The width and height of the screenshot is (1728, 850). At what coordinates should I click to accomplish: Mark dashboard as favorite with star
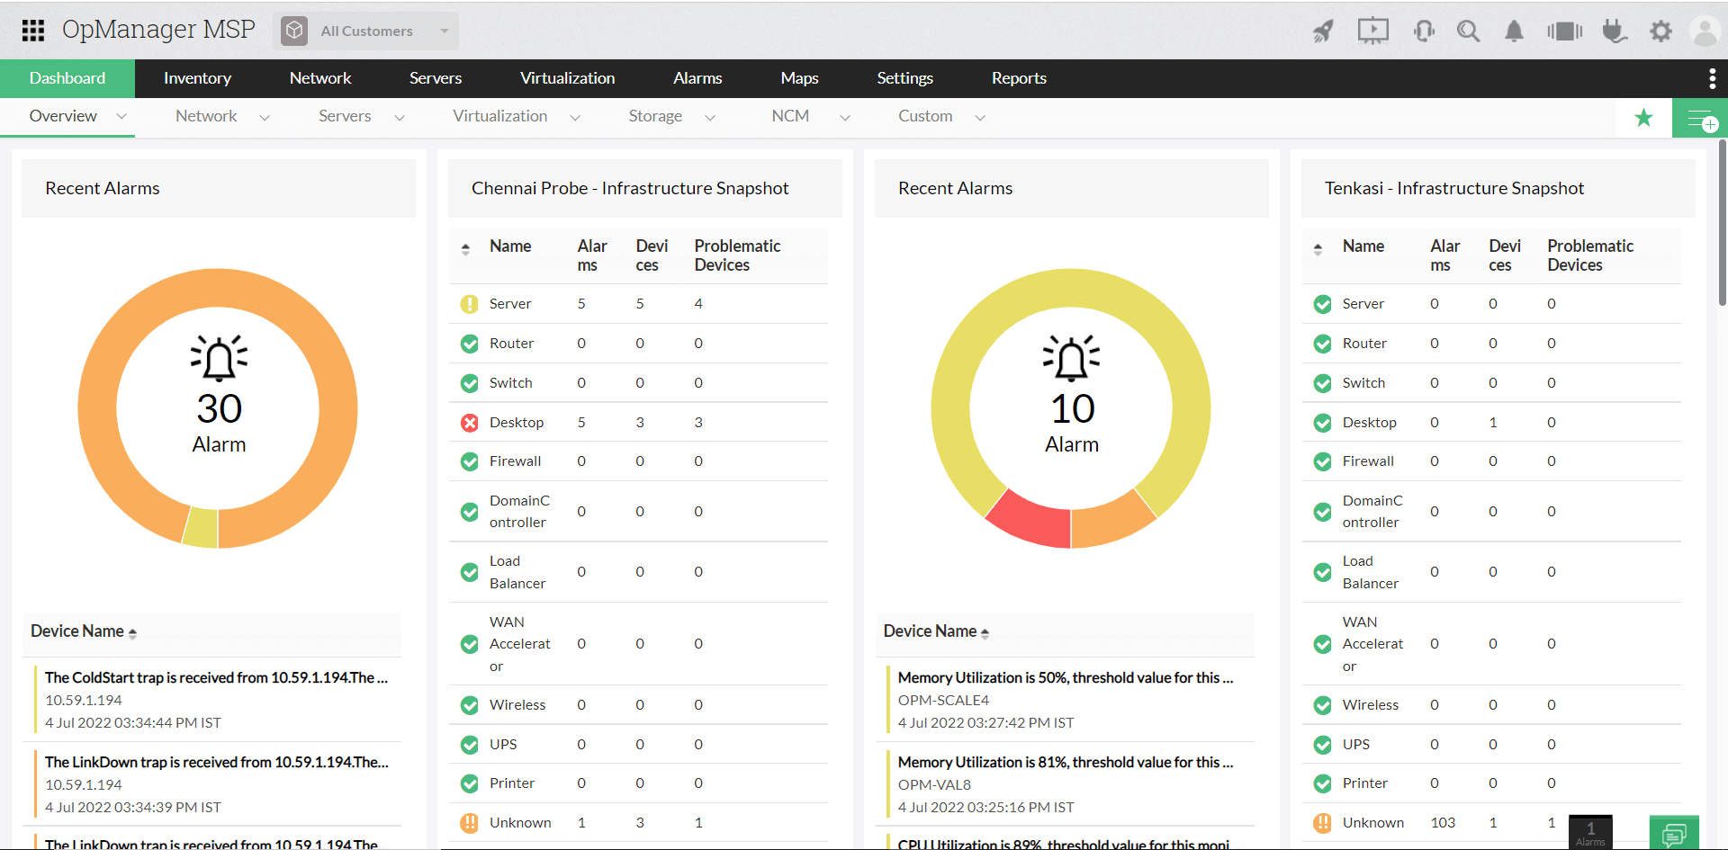(1644, 118)
